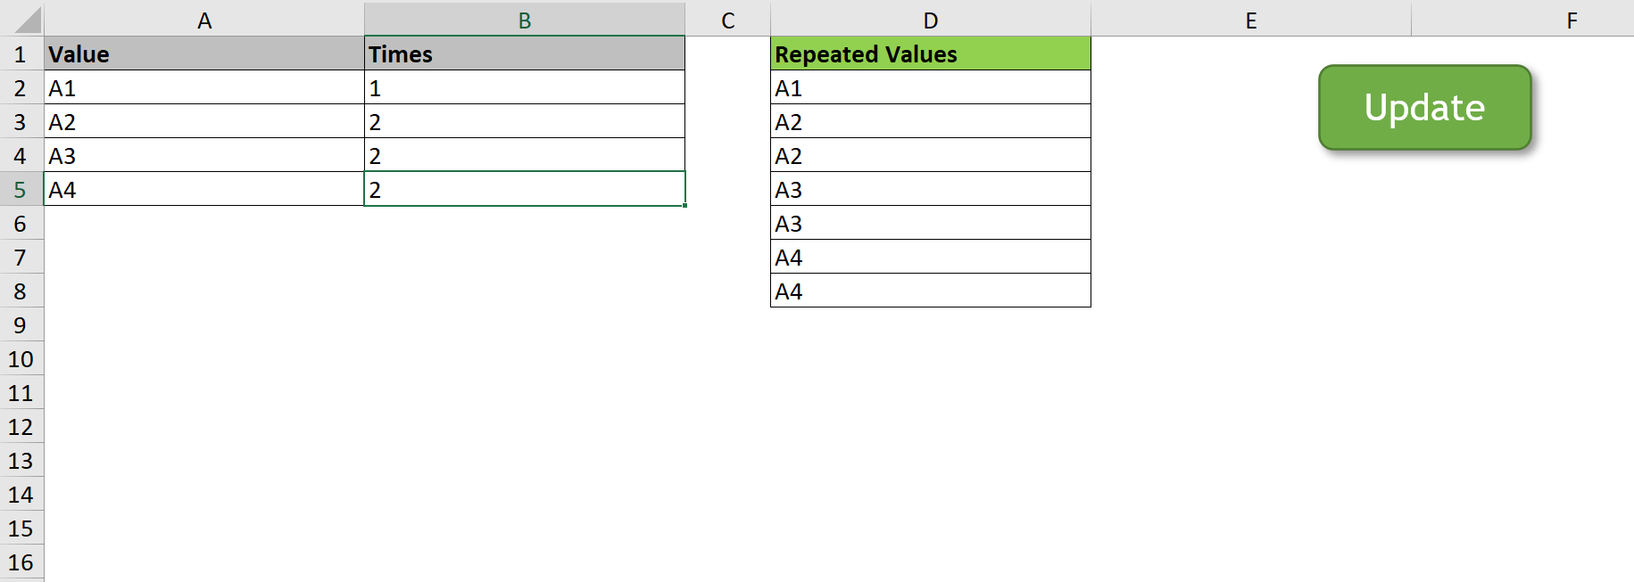Click the green Update button
This screenshot has width=1634, height=582.
(x=1423, y=107)
